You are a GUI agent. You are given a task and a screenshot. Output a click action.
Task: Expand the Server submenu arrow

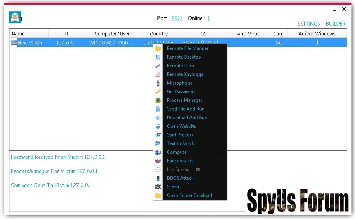pos(222,187)
